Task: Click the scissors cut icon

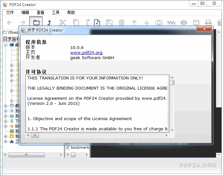Action: (x=63, y=23)
